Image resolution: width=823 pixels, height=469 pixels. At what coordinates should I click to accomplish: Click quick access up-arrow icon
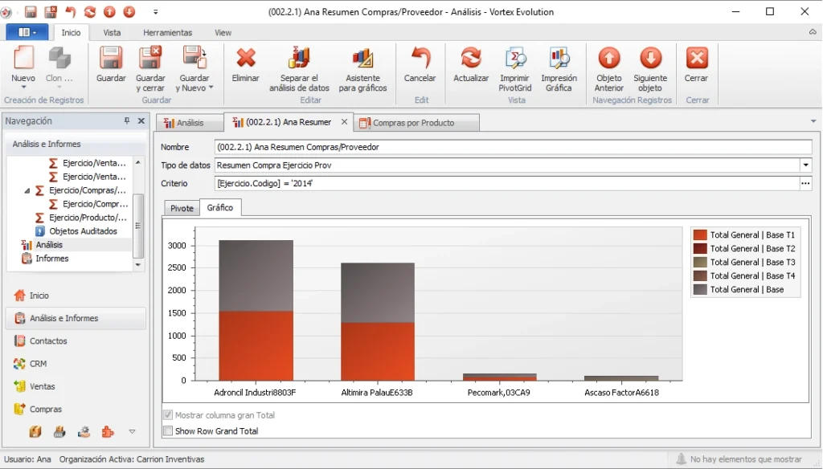[x=109, y=11]
